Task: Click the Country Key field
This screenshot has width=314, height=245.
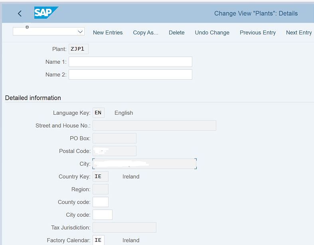Action: click(x=100, y=176)
